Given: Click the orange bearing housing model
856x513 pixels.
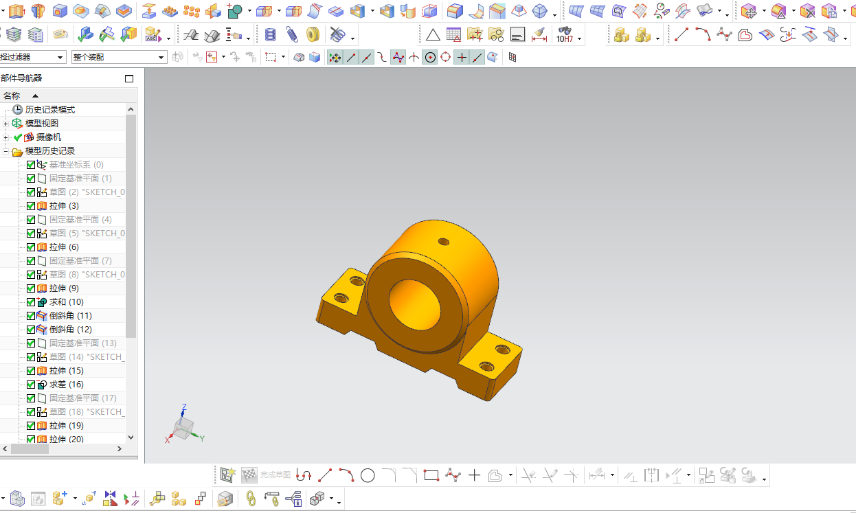Looking at the screenshot, I should (x=419, y=309).
